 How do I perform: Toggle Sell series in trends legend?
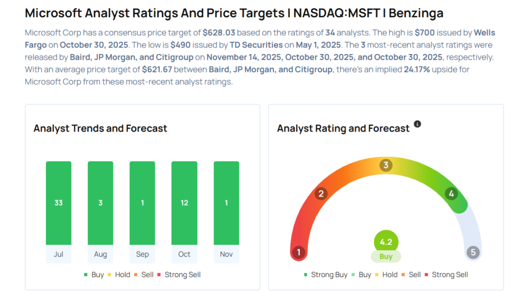point(144,274)
